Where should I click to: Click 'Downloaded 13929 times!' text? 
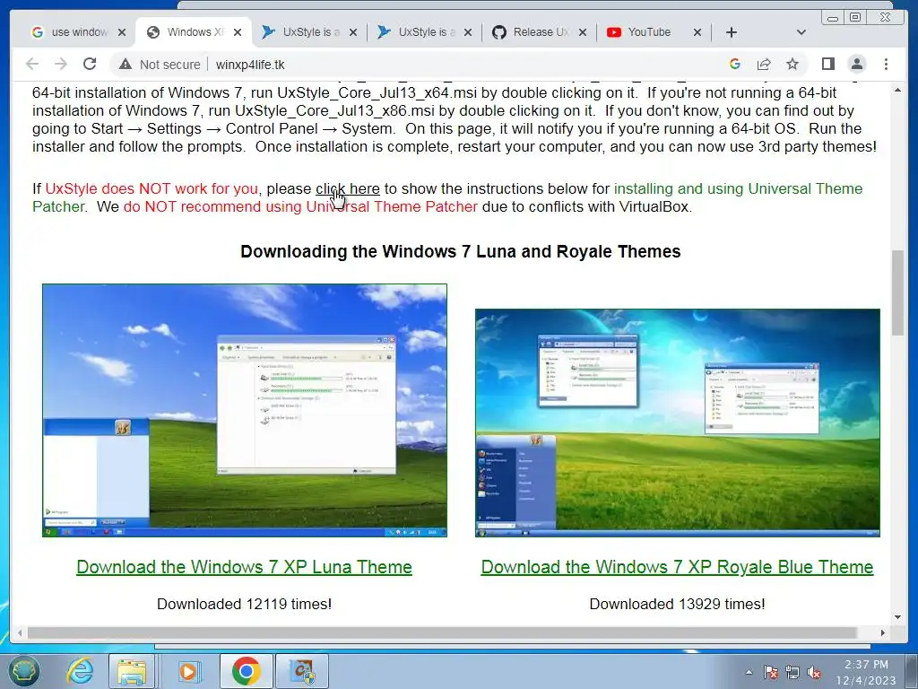[x=678, y=604]
